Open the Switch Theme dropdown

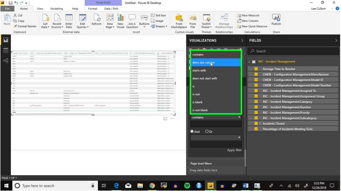click(x=206, y=25)
